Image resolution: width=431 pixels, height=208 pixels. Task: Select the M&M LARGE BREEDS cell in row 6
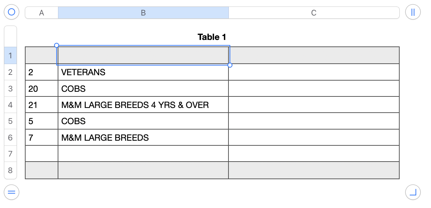(143, 137)
